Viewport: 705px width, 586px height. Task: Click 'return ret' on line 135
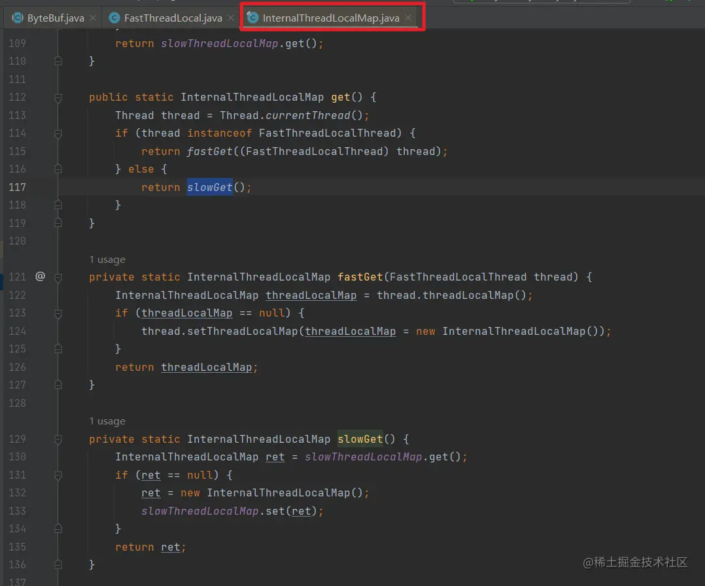click(148, 547)
